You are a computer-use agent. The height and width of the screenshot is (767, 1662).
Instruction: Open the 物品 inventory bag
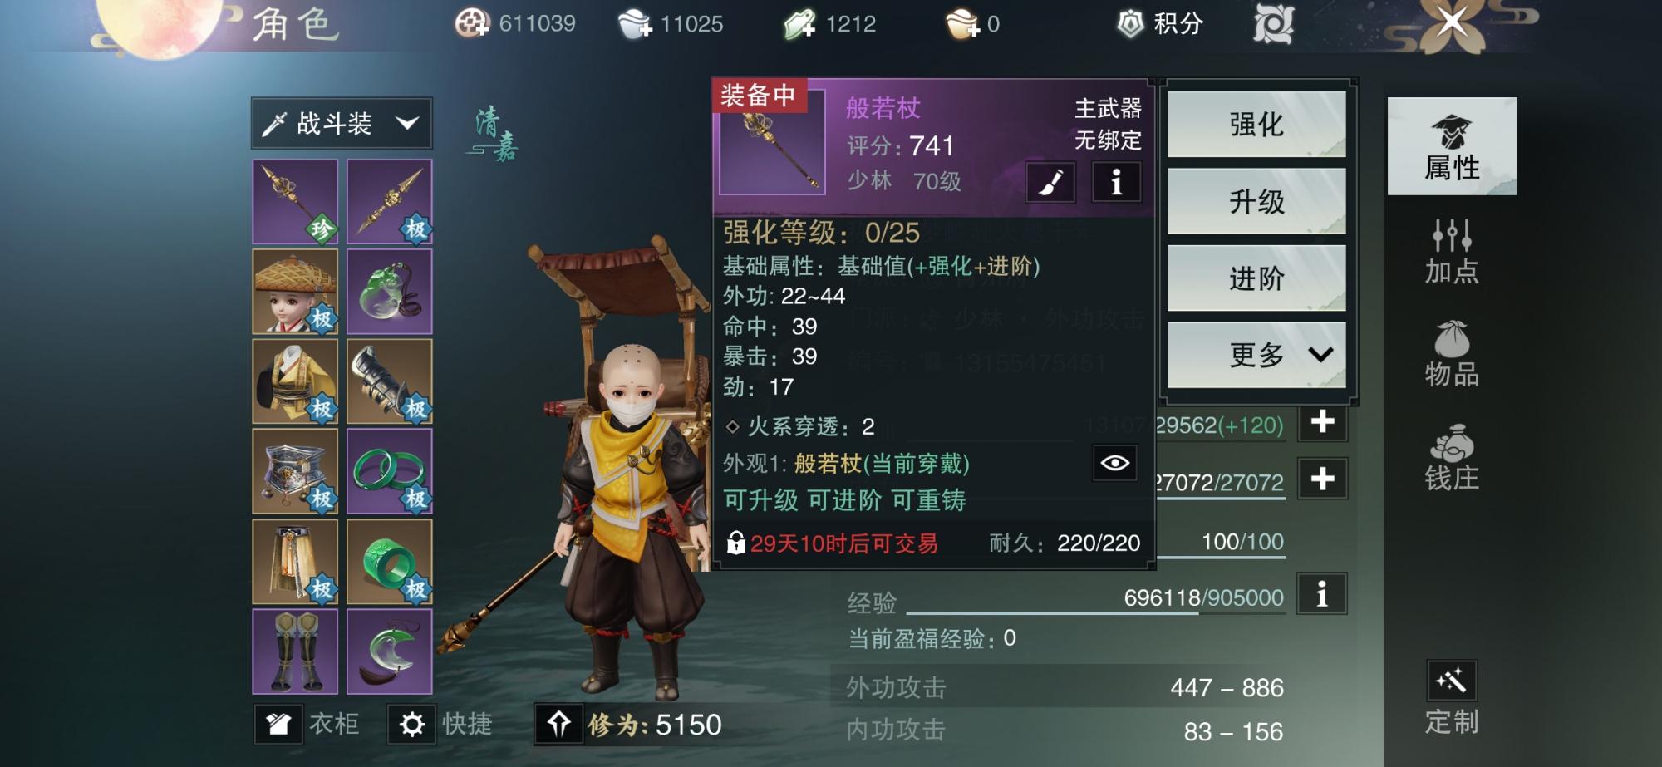[x=1452, y=354]
